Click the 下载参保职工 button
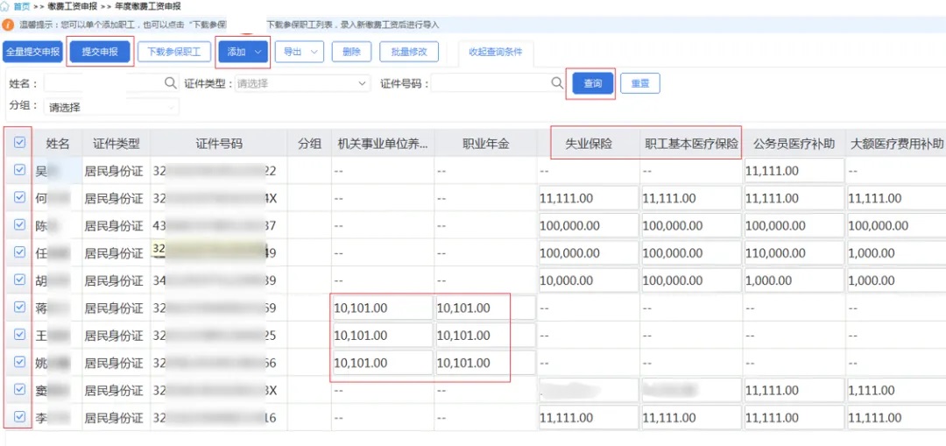Screen dimensions: 946x446 point(173,53)
